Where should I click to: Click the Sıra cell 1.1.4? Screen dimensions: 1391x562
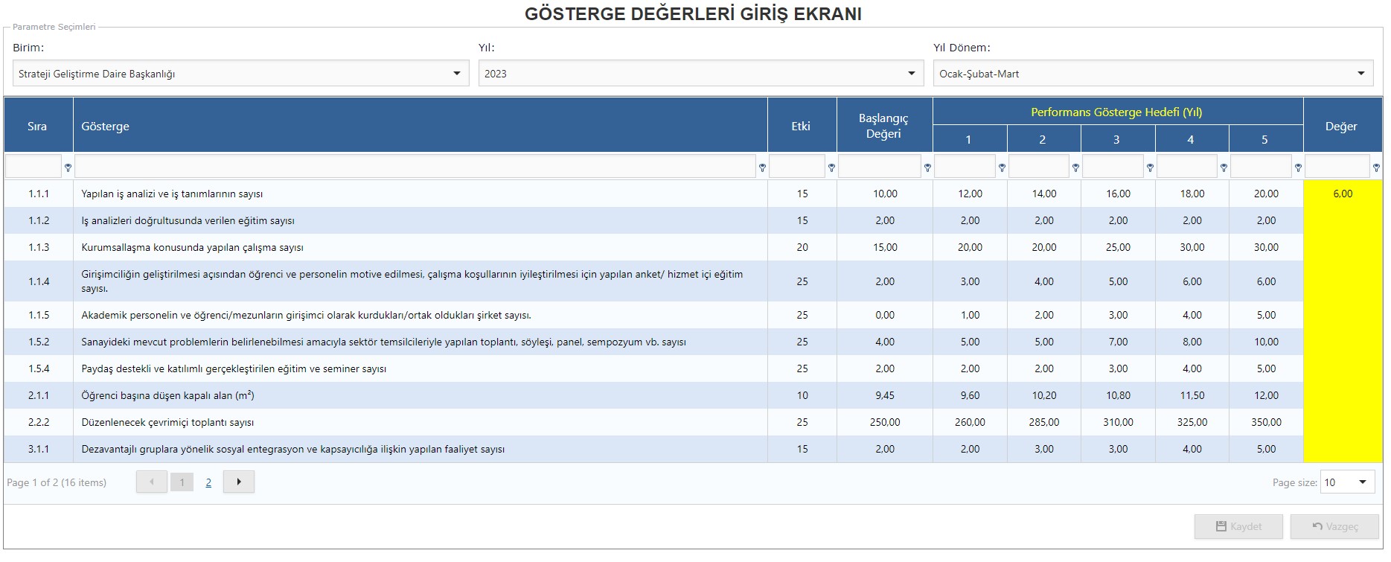click(39, 281)
